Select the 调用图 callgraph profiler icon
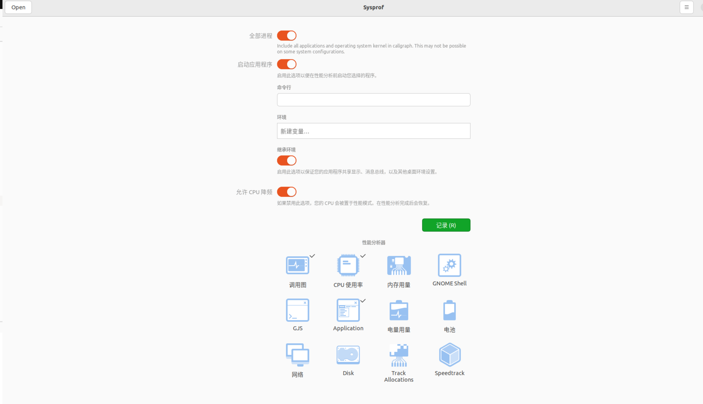703x404 pixels. [297, 265]
